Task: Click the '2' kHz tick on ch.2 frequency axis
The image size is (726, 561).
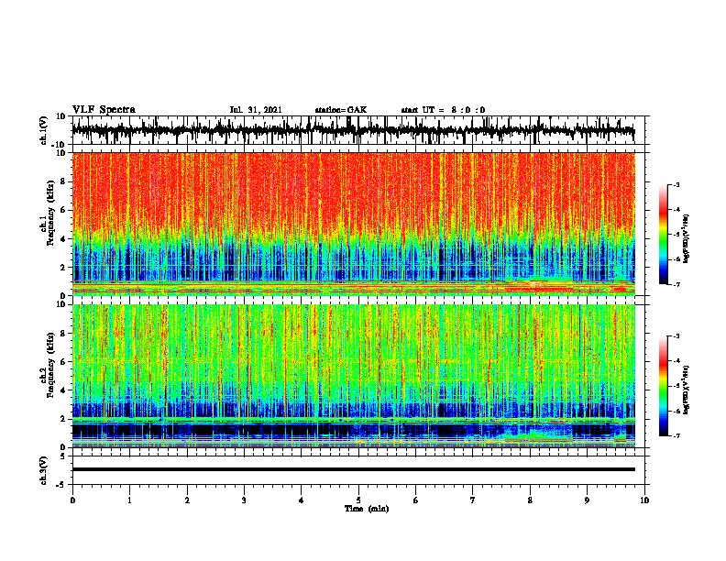Action: tap(63, 419)
